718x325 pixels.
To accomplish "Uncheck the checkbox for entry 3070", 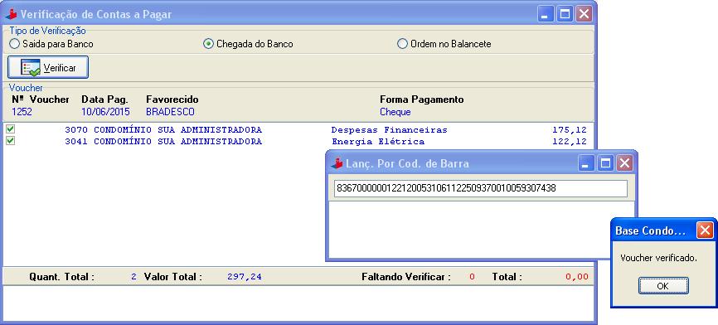I will tap(10, 129).
